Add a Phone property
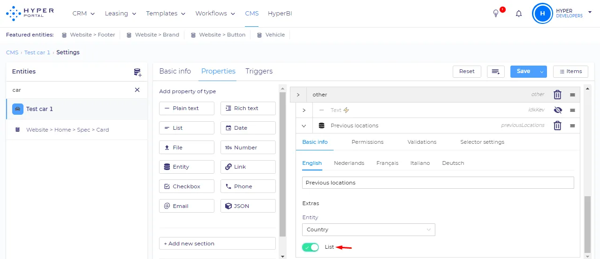The height and width of the screenshot is (259, 600). pos(248,186)
